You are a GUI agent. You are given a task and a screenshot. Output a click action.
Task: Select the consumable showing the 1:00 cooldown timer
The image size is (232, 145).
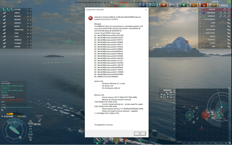116,140
